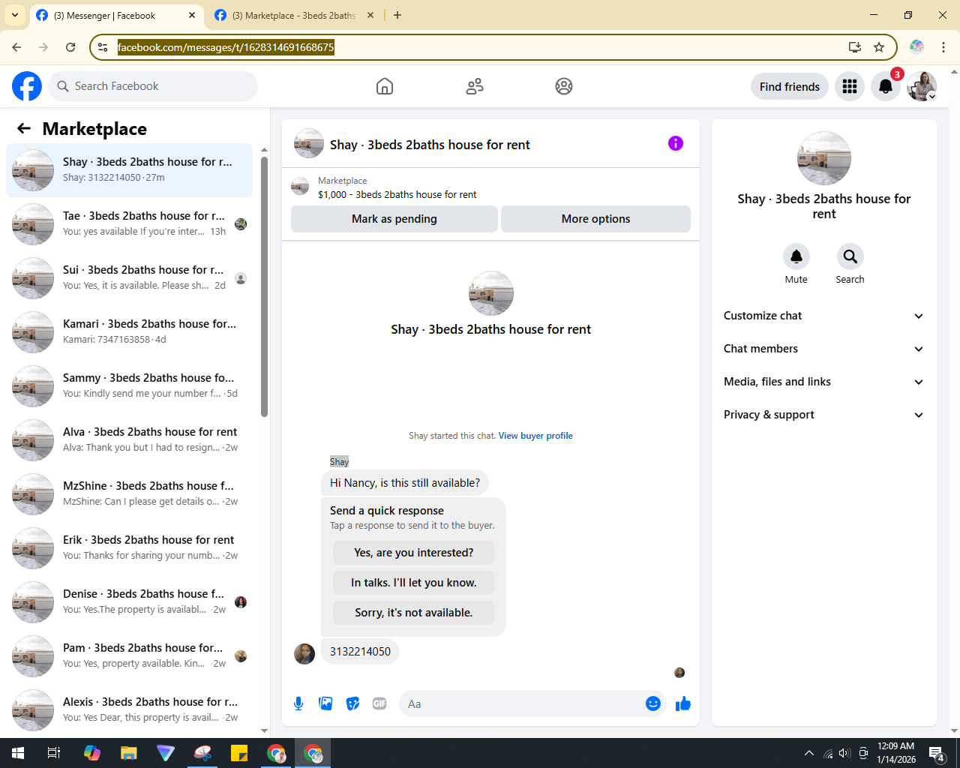
Task: Open Denise conversation in list
Action: coord(130,602)
